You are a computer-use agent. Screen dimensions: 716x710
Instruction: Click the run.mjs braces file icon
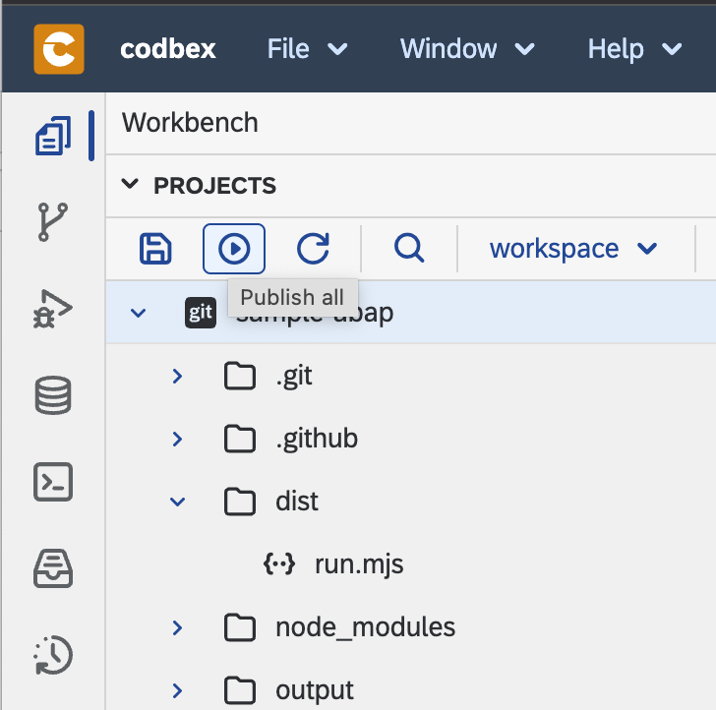click(279, 563)
